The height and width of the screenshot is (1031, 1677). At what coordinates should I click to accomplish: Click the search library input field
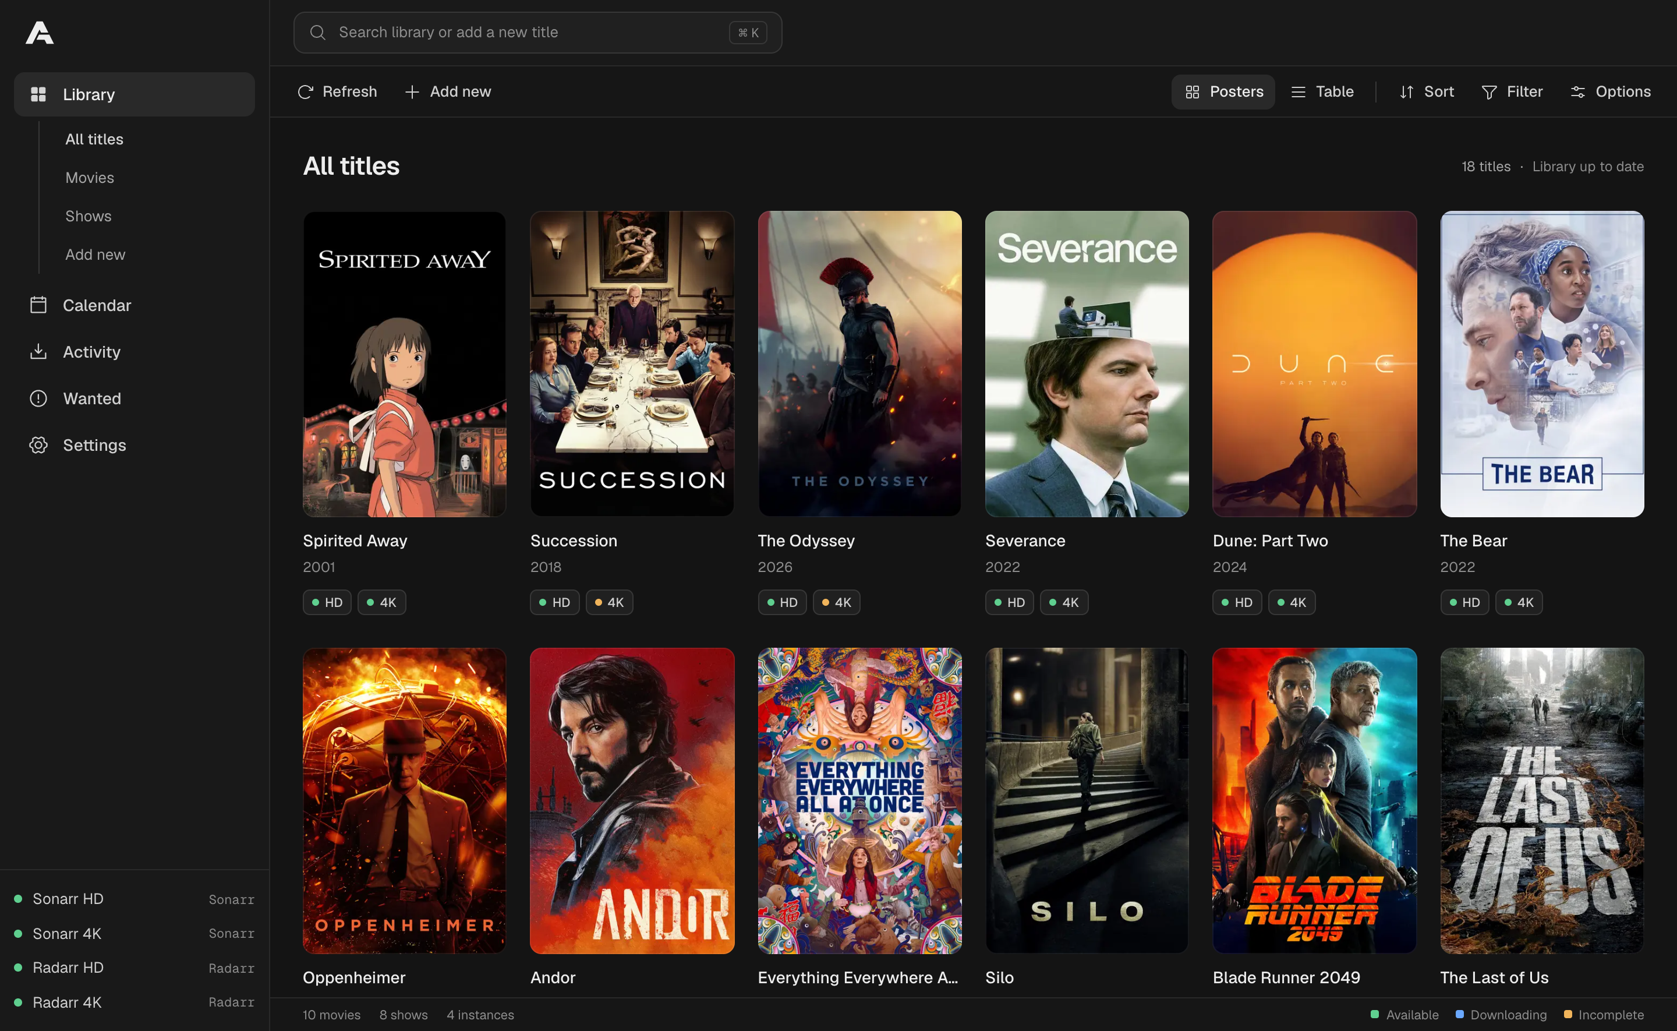[x=537, y=32]
